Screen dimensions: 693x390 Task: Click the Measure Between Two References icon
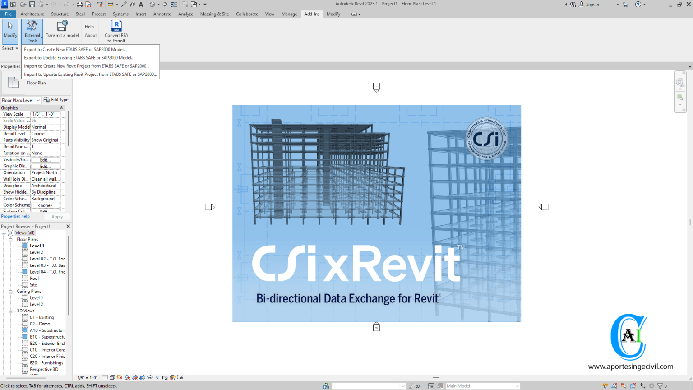click(111, 5)
